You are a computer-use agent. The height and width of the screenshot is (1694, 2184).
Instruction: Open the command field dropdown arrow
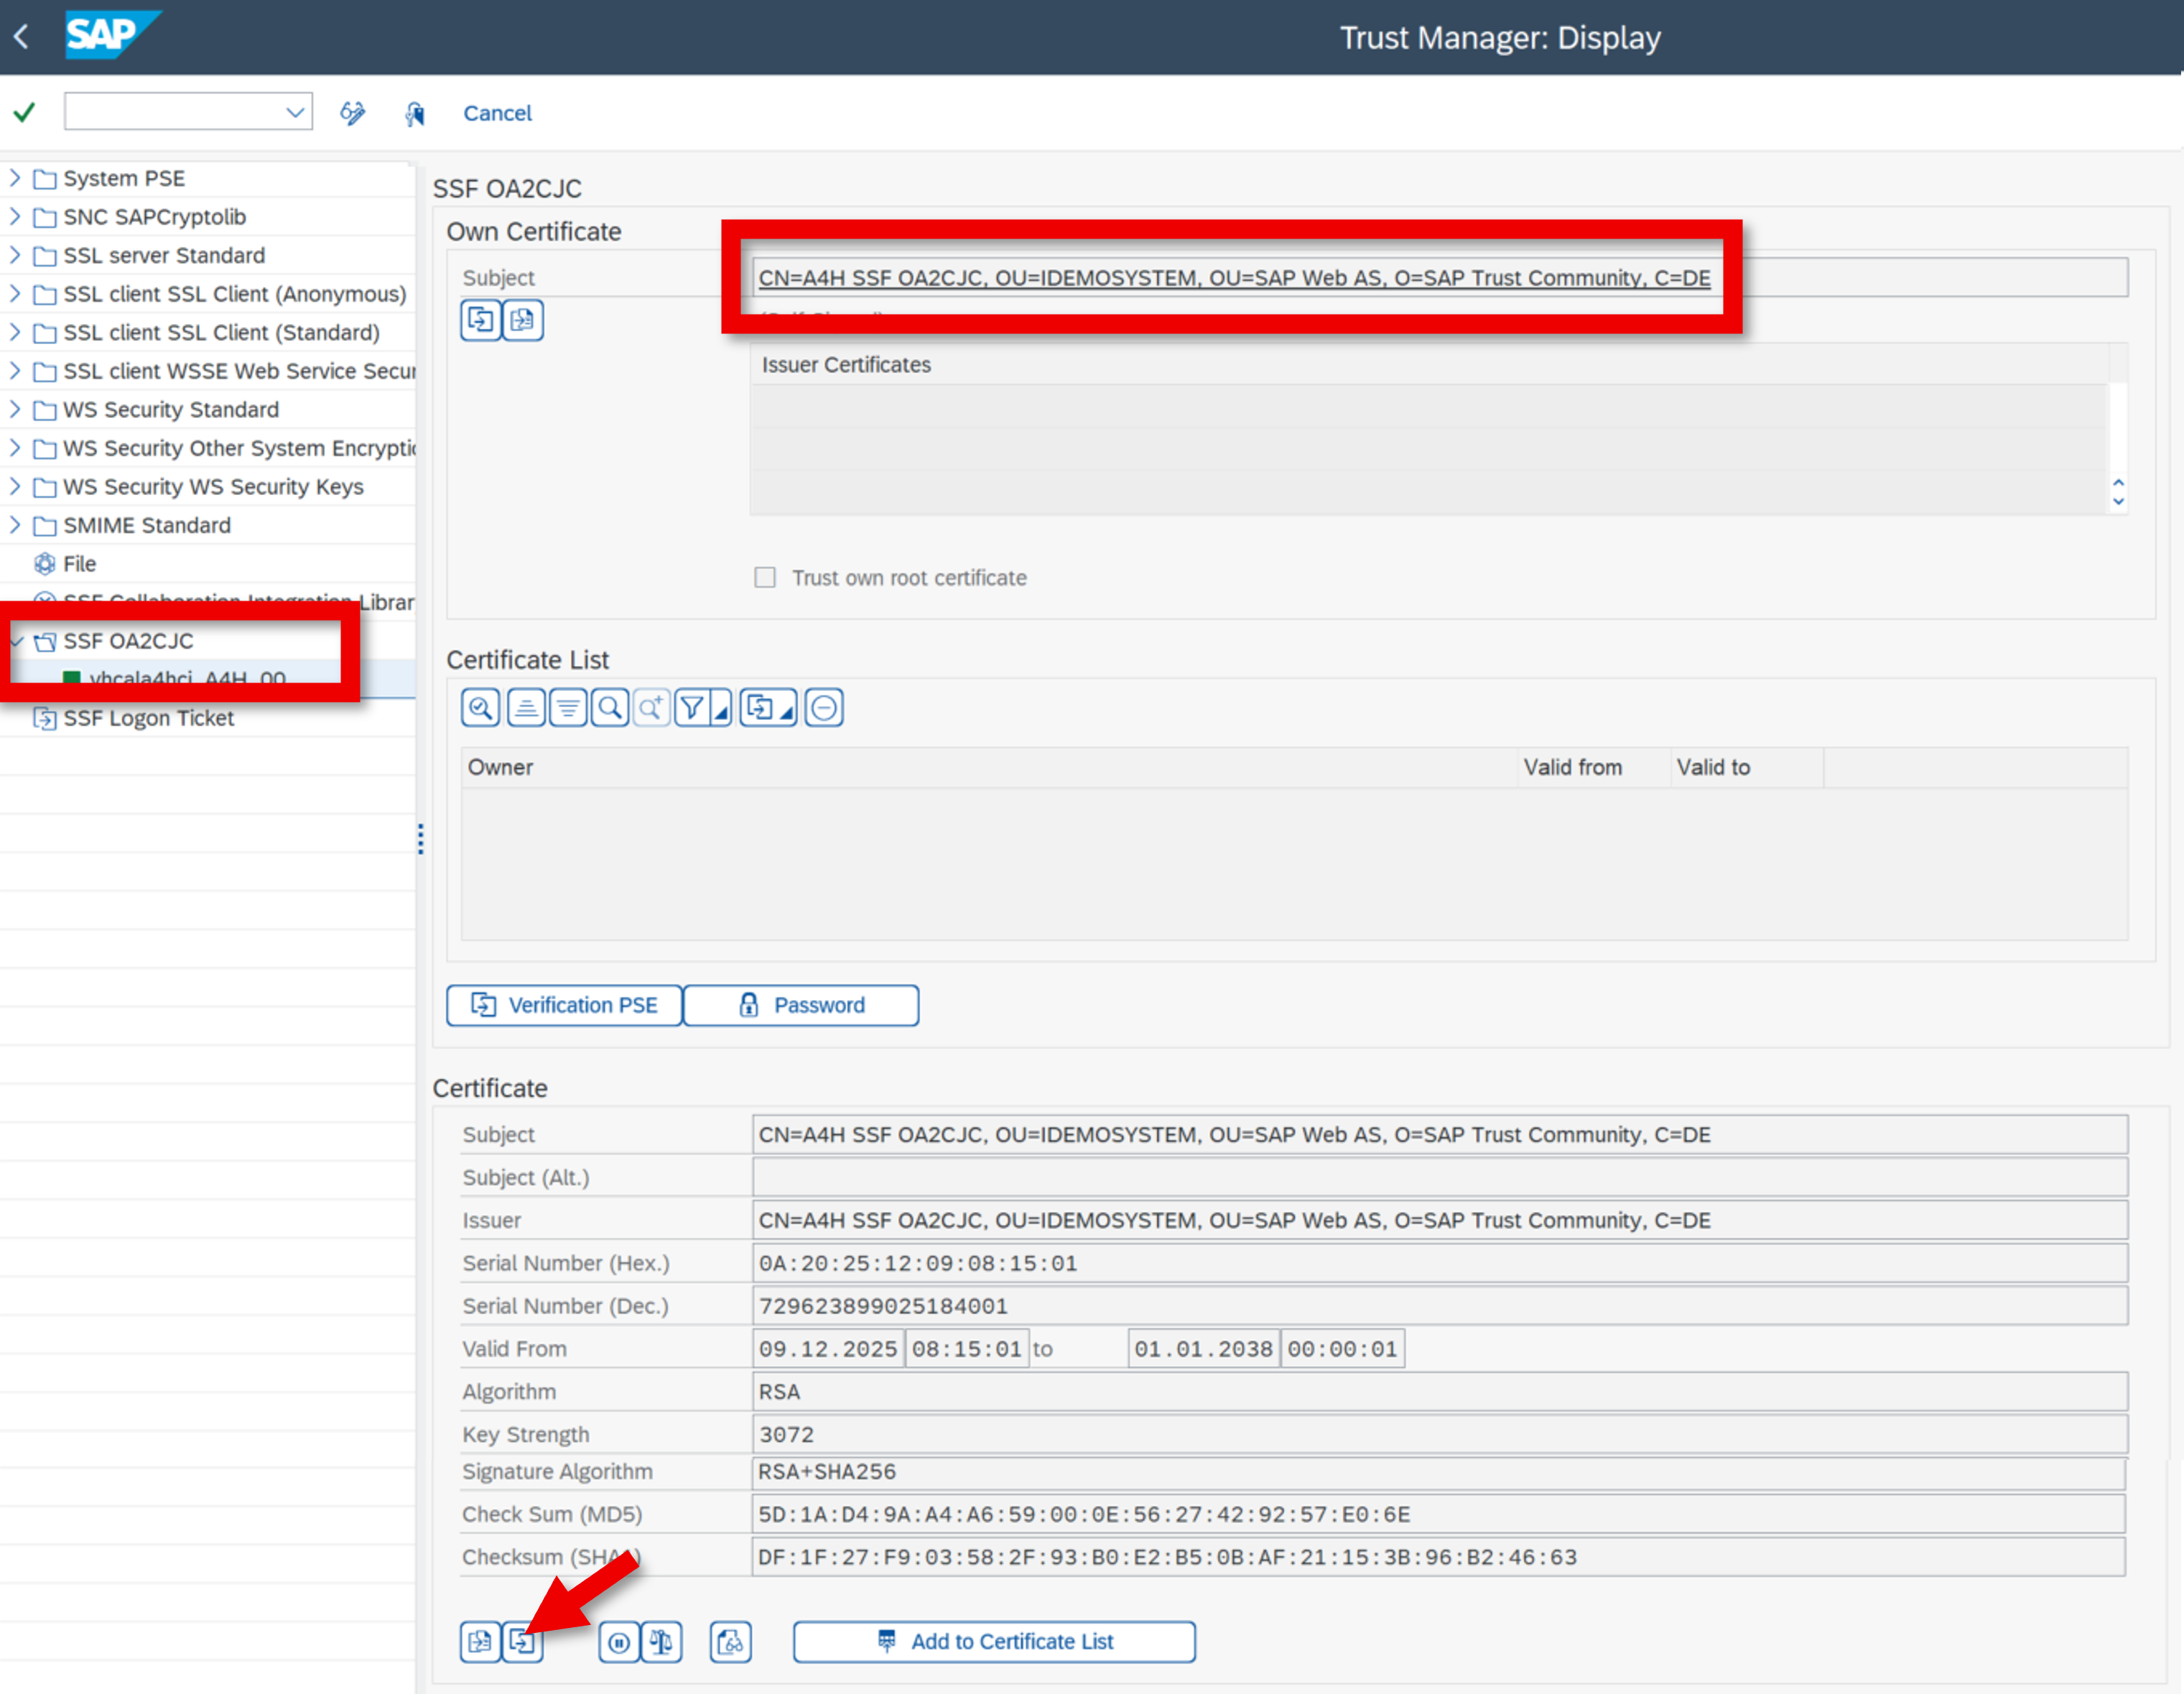(x=295, y=111)
